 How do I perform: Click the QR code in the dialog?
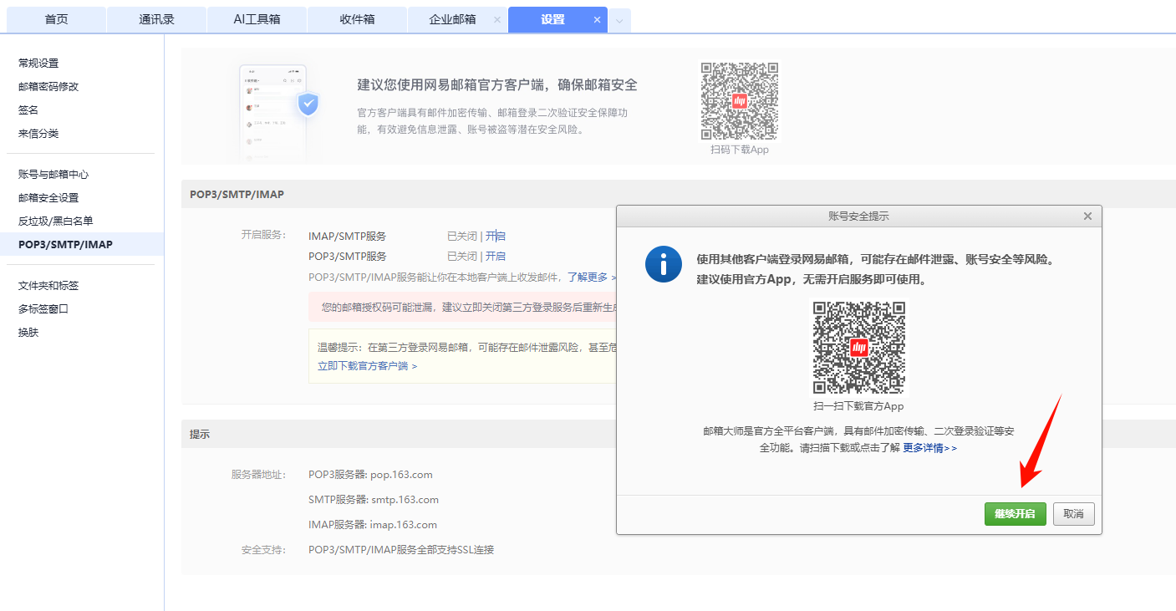pos(859,348)
